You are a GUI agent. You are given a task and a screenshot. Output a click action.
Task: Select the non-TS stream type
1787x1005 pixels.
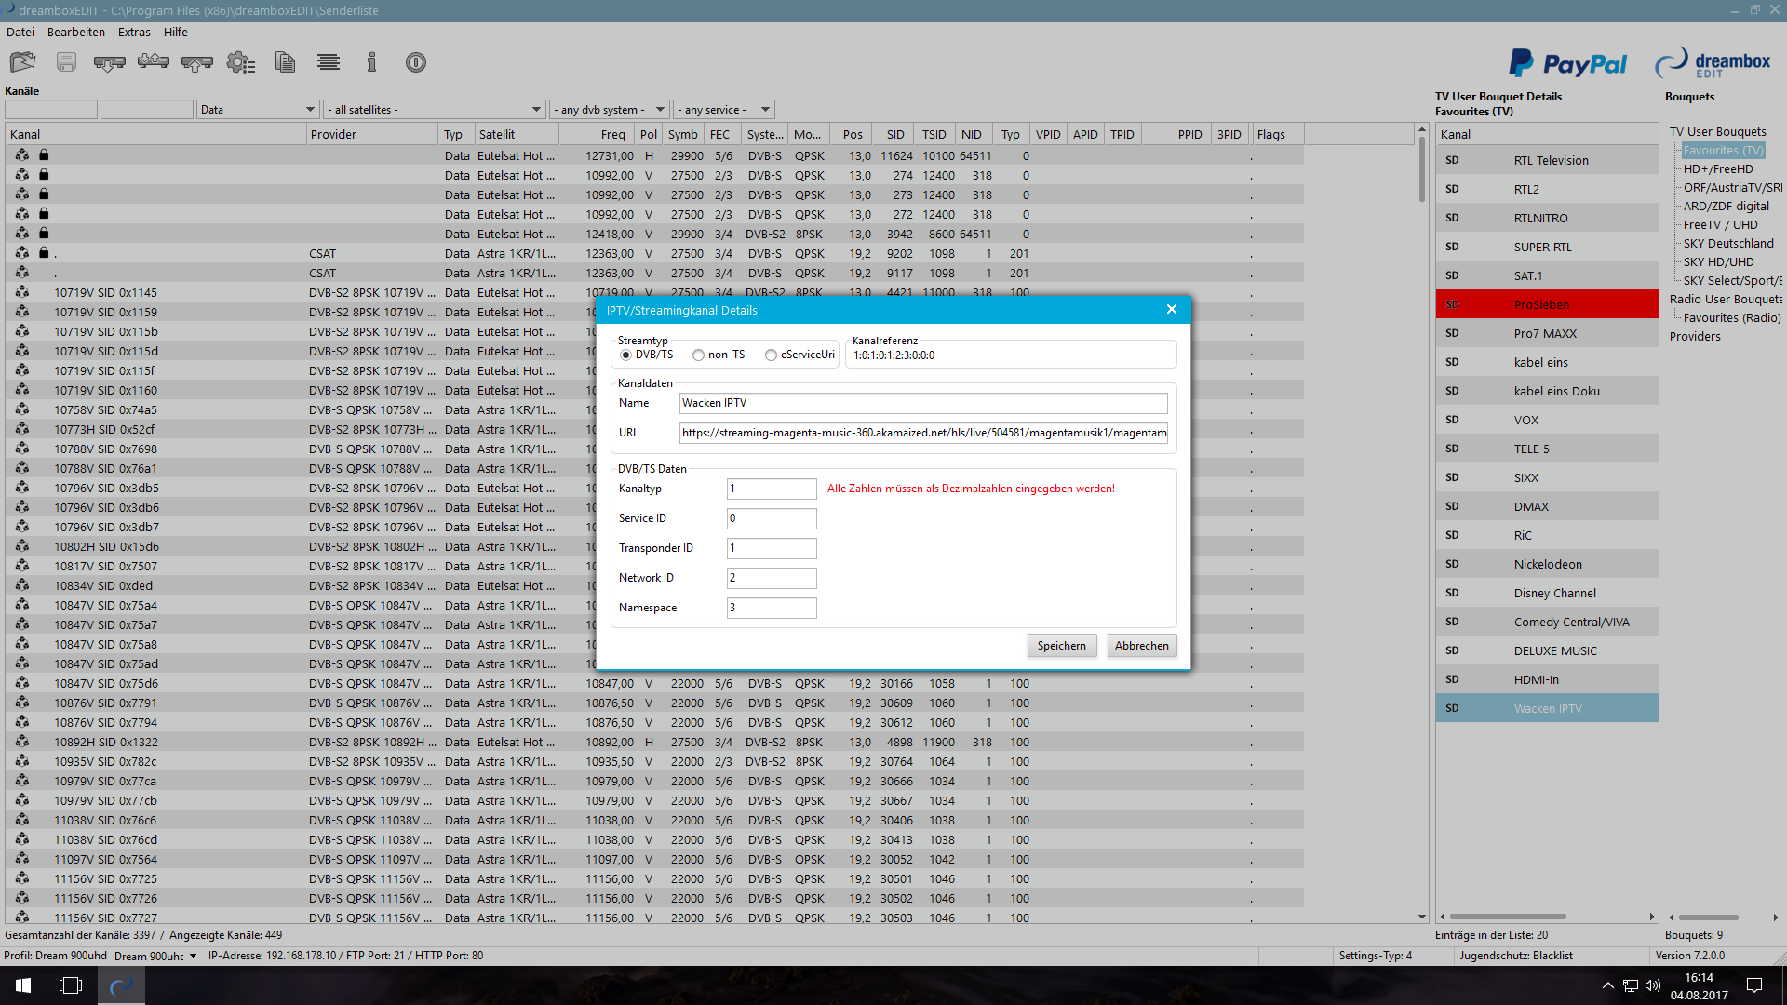point(698,355)
